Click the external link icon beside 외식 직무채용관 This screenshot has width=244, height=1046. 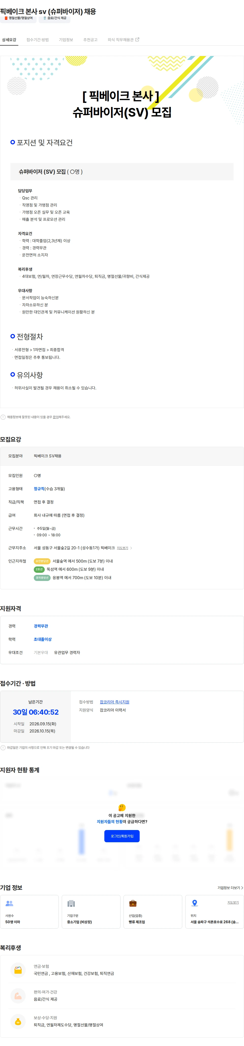click(x=137, y=39)
